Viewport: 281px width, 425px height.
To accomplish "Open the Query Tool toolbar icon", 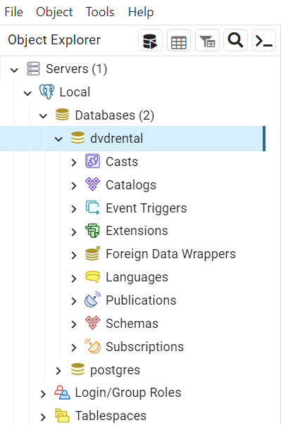I will point(150,41).
